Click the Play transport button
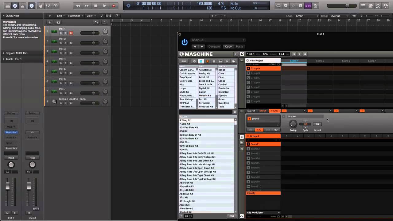 (105, 6)
